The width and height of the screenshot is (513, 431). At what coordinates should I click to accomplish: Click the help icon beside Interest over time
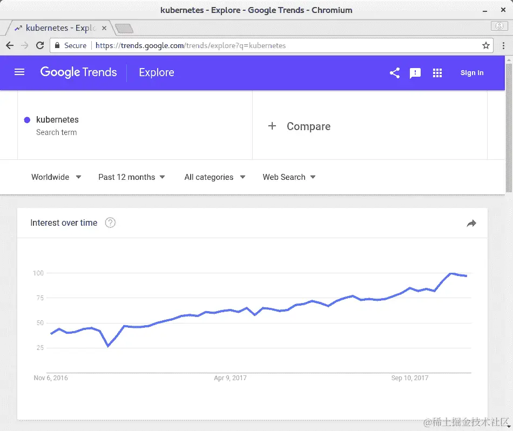click(x=110, y=223)
